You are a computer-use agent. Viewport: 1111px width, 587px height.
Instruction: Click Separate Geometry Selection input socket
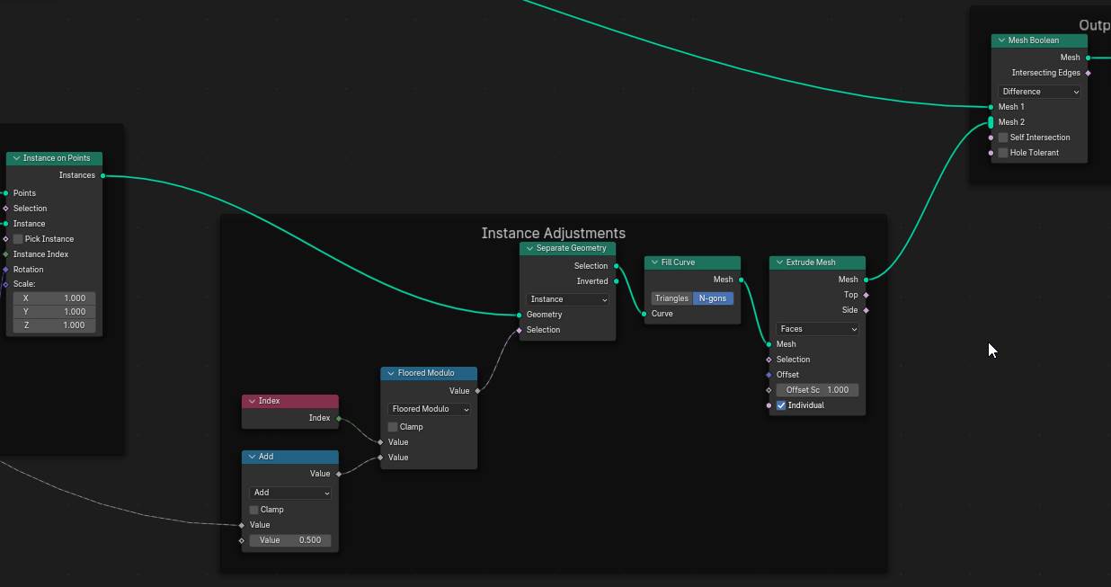(x=519, y=330)
